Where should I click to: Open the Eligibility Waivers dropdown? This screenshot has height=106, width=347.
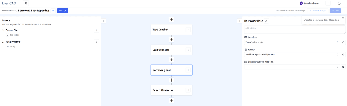pyautogui.click(x=292, y=67)
